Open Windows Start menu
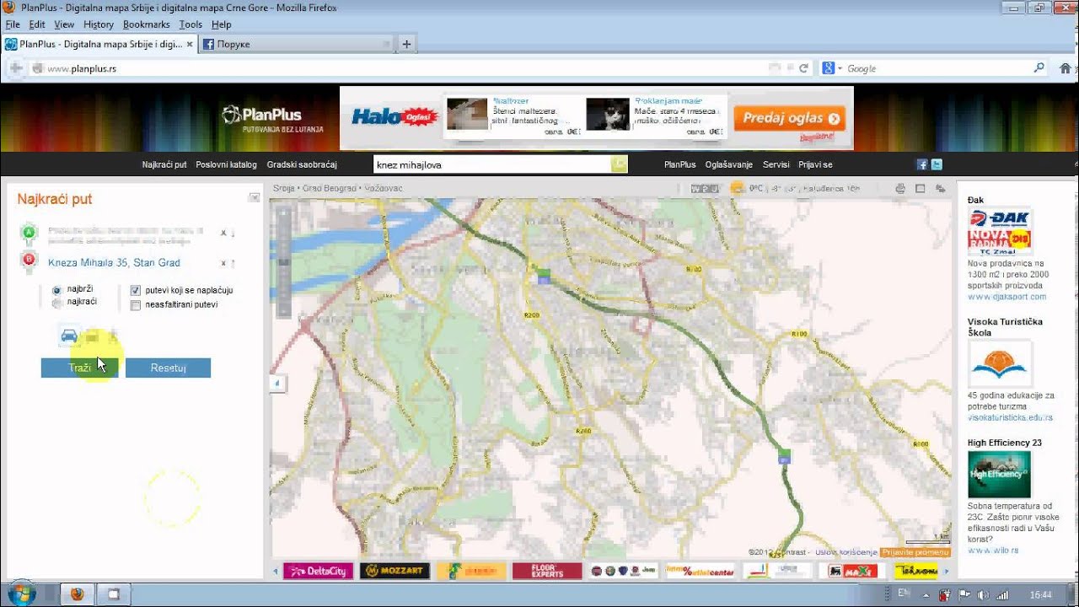The height and width of the screenshot is (607, 1079). [x=22, y=594]
